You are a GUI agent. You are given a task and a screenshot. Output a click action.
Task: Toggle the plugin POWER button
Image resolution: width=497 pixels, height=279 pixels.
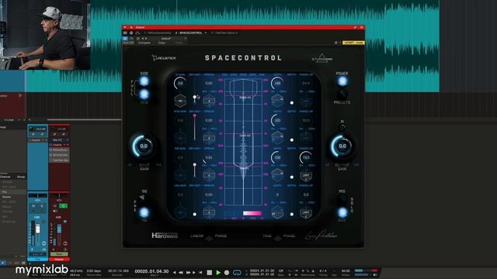pyautogui.click(x=342, y=81)
